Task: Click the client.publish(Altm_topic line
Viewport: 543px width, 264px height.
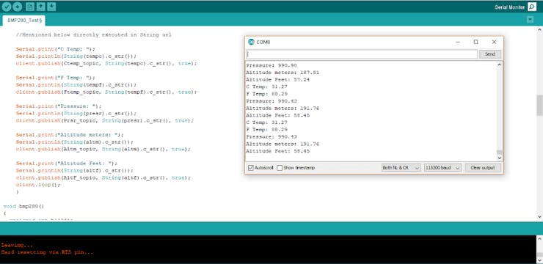Action: pyautogui.click(x=103, y=149)
